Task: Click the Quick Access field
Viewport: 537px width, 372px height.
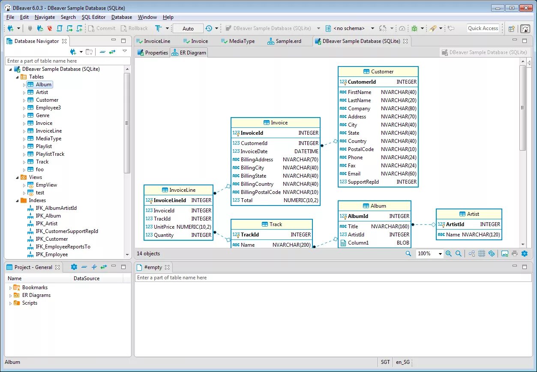Action: click(483, 28)
